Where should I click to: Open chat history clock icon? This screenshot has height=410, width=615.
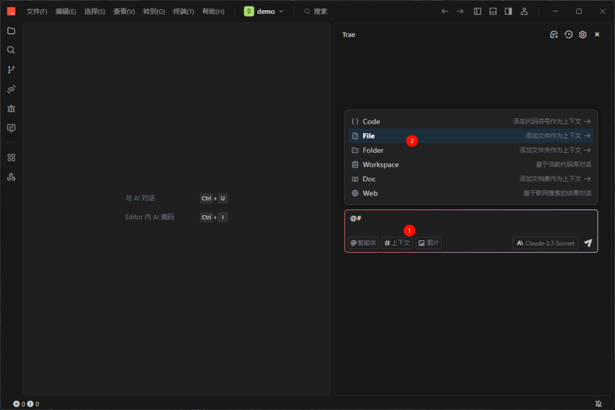click(x=568, y=35)
